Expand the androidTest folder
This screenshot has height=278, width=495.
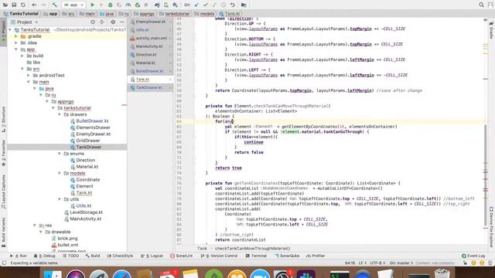(29, 76)
